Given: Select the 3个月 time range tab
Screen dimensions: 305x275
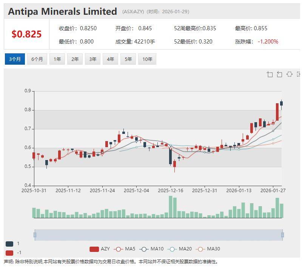Looking at the screenshot, I should 15,59.
